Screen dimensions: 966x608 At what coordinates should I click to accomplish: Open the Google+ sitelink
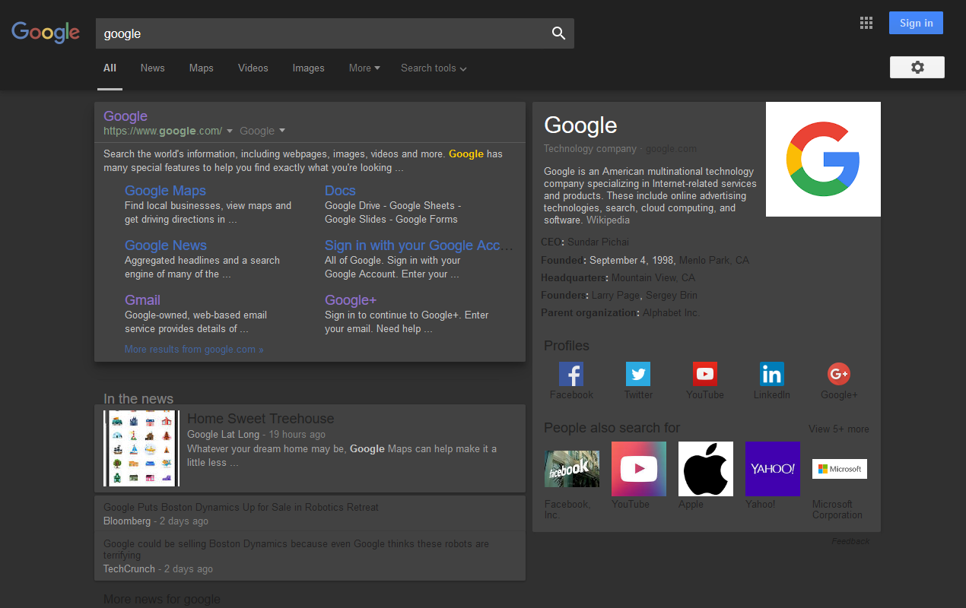(351, 300)
